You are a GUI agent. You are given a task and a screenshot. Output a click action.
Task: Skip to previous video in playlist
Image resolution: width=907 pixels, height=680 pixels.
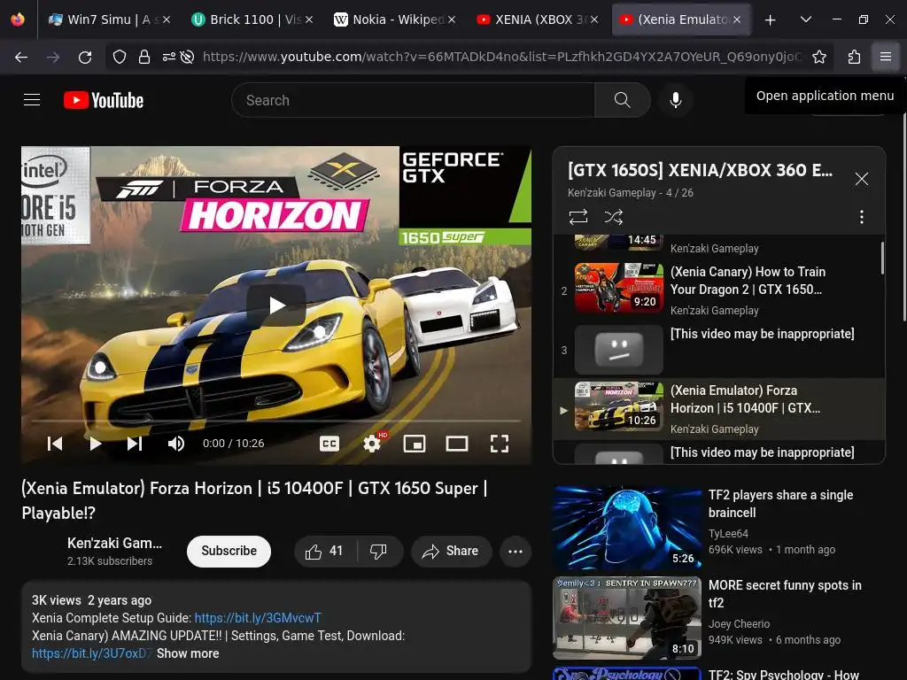(x=55, y=444)
